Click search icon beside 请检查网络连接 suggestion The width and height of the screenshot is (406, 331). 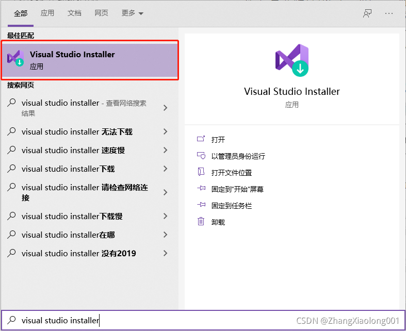(11, 187)
